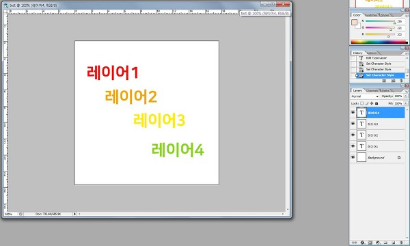Switch to the Paths tab

click(385, 91)
